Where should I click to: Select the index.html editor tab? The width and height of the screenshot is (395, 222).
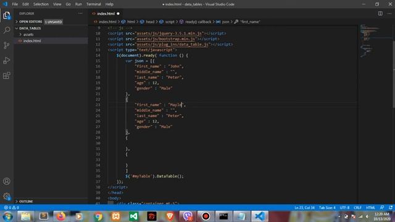pos(106,14)
